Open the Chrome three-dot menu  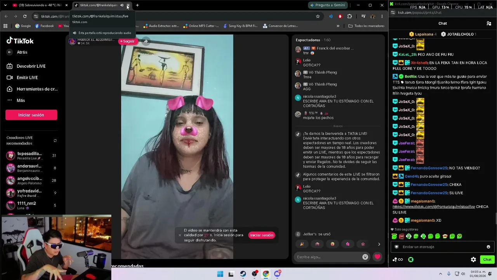[x=382, y=16]
